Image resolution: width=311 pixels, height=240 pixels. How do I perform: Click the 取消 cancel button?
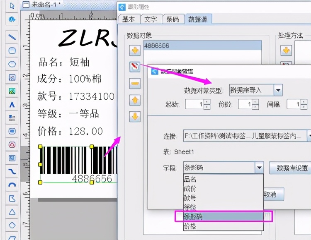pos(274,194)
